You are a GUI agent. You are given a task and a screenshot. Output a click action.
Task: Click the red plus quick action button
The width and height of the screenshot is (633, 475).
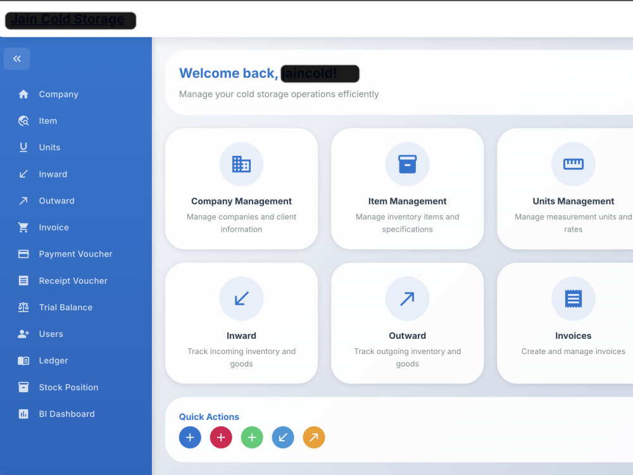pyautogui.click(x=221, y=438)
